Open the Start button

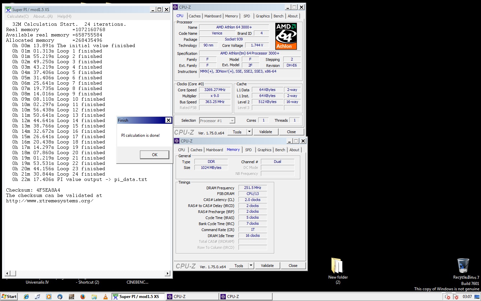click(x=9, y=296)
